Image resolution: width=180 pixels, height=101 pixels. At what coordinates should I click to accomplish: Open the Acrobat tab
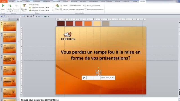[x=117, y=1]
